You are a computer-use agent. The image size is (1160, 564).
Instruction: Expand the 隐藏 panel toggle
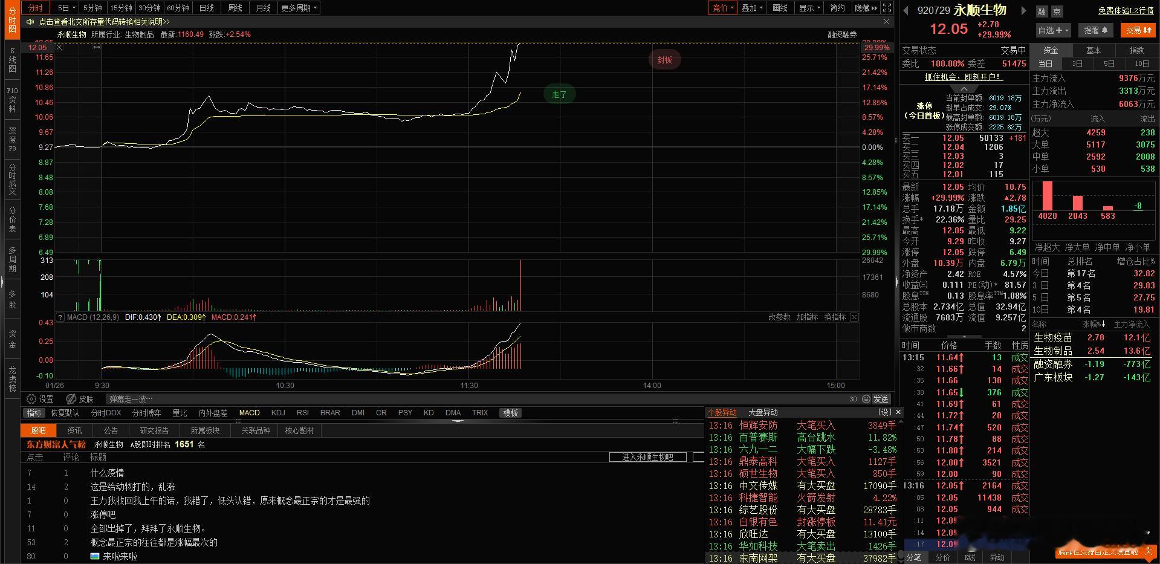865,8
